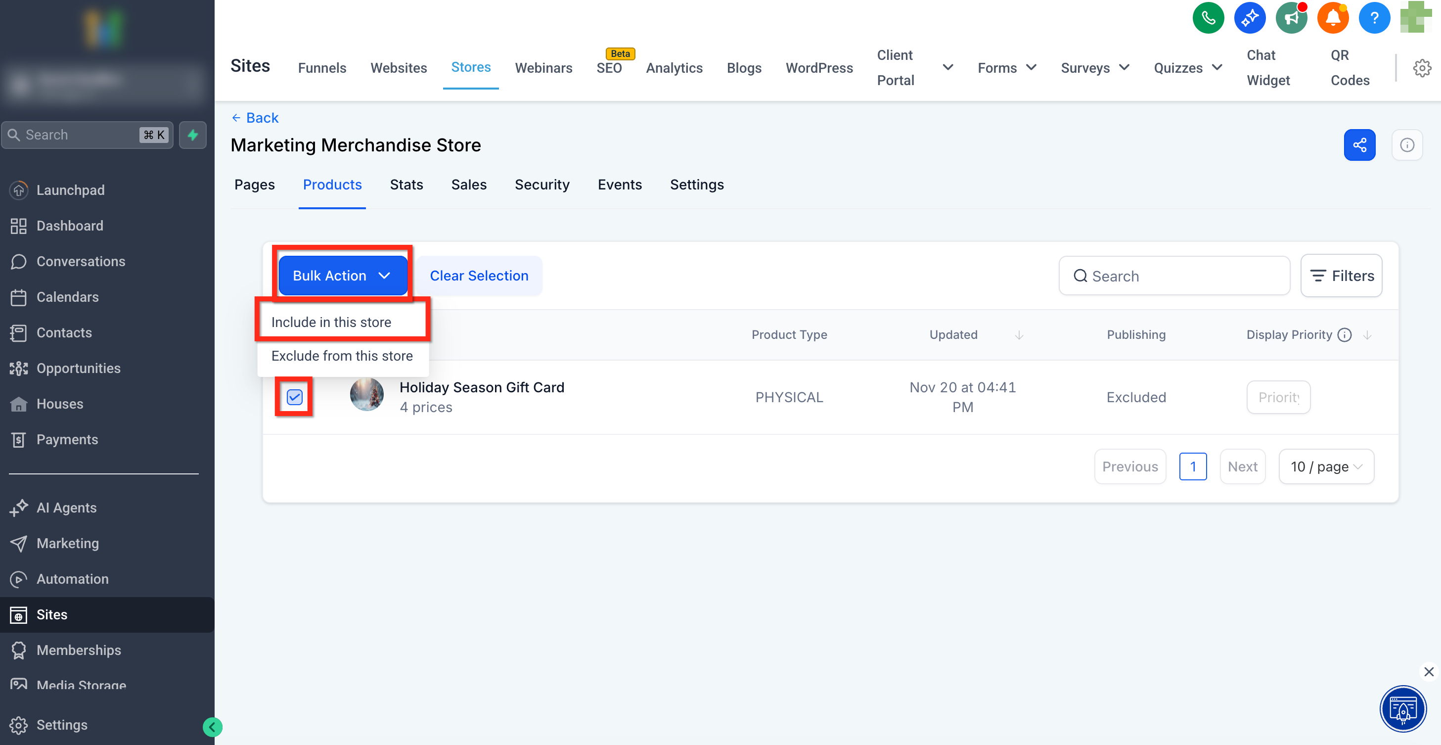Expand the Forms menu chevron
This screenshot has height=745, width=1441.
pos(1031,68)
